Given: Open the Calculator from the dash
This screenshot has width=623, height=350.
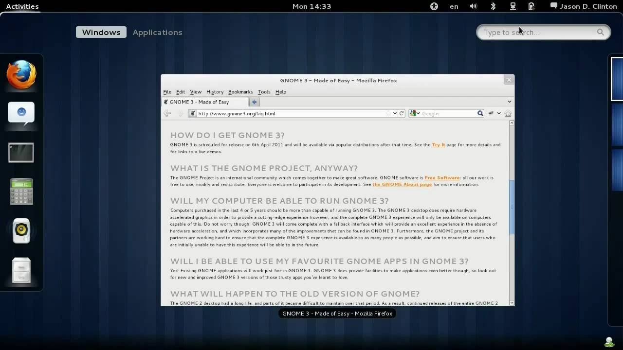Looking at the screenshot, I should 20,191.
